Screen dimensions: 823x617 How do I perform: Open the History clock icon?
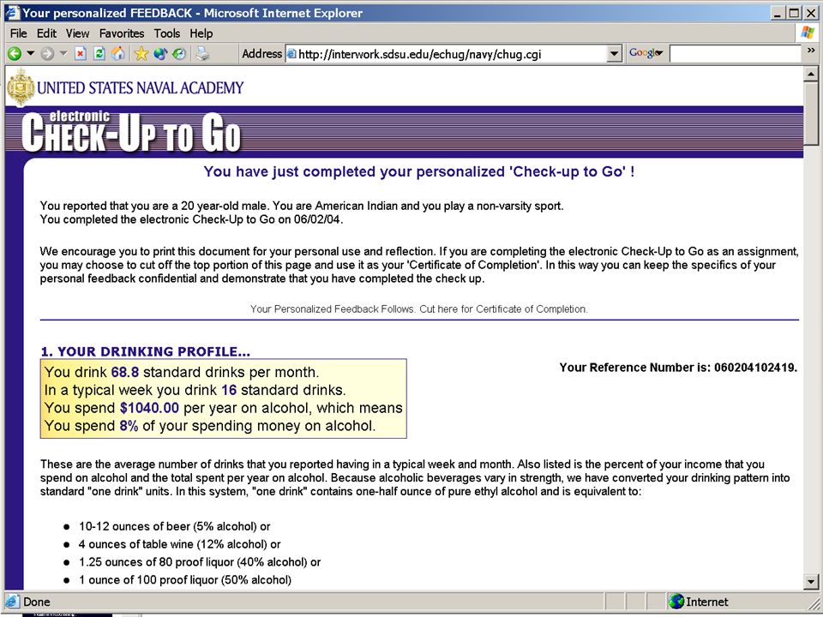(x=179, y=53)
